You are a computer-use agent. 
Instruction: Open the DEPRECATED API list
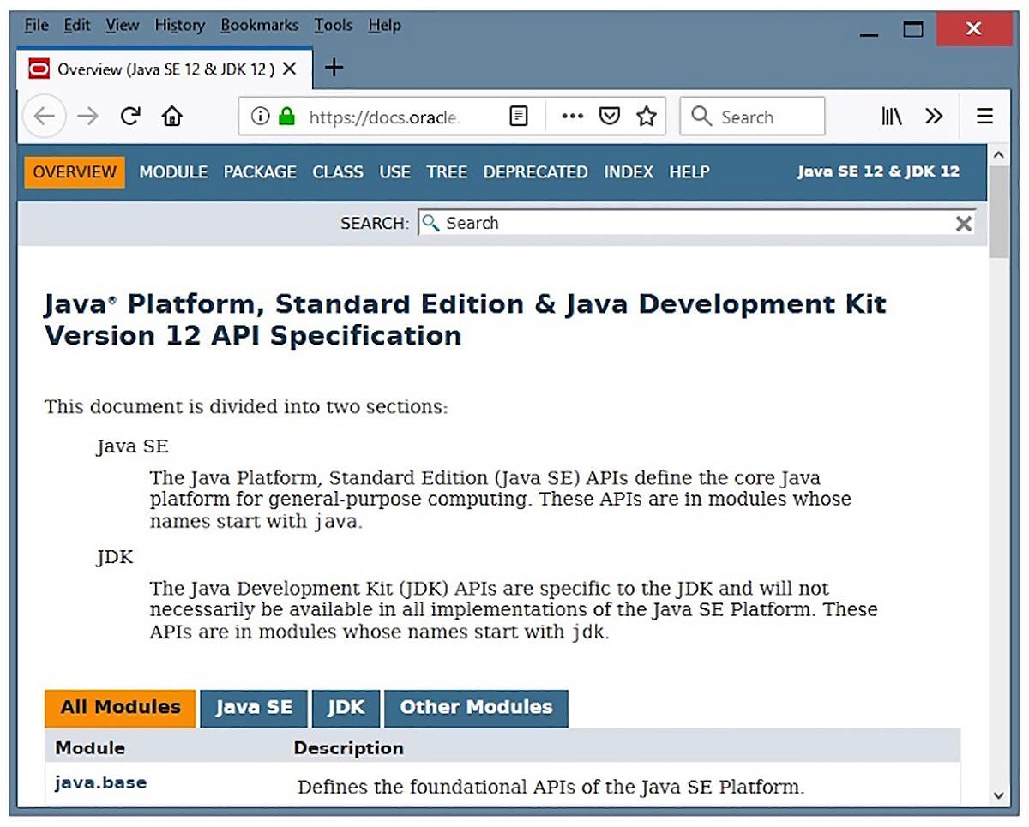coord(536,172)
